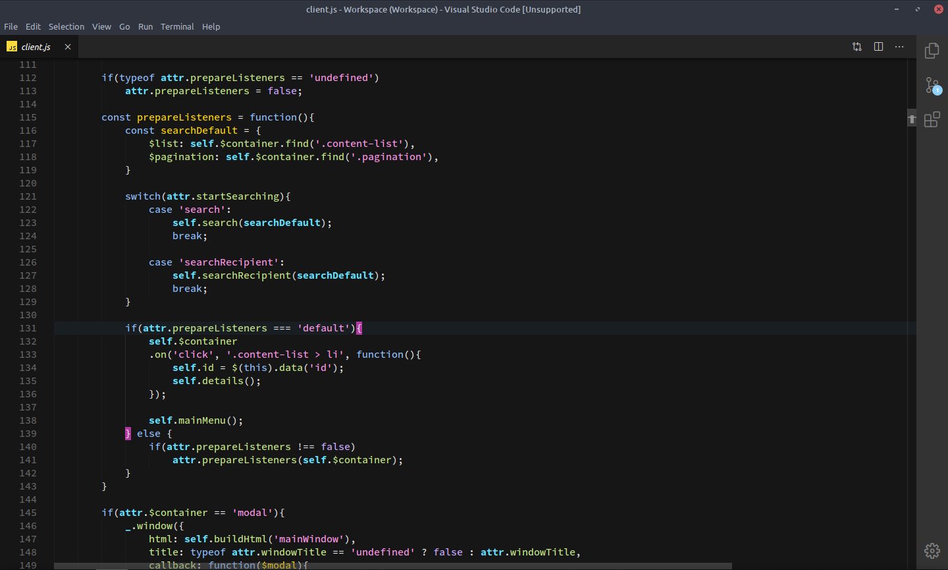Click line number 131 in the gutter
Image resolution: width=948 pixels, height=570 pixels.
28,328
